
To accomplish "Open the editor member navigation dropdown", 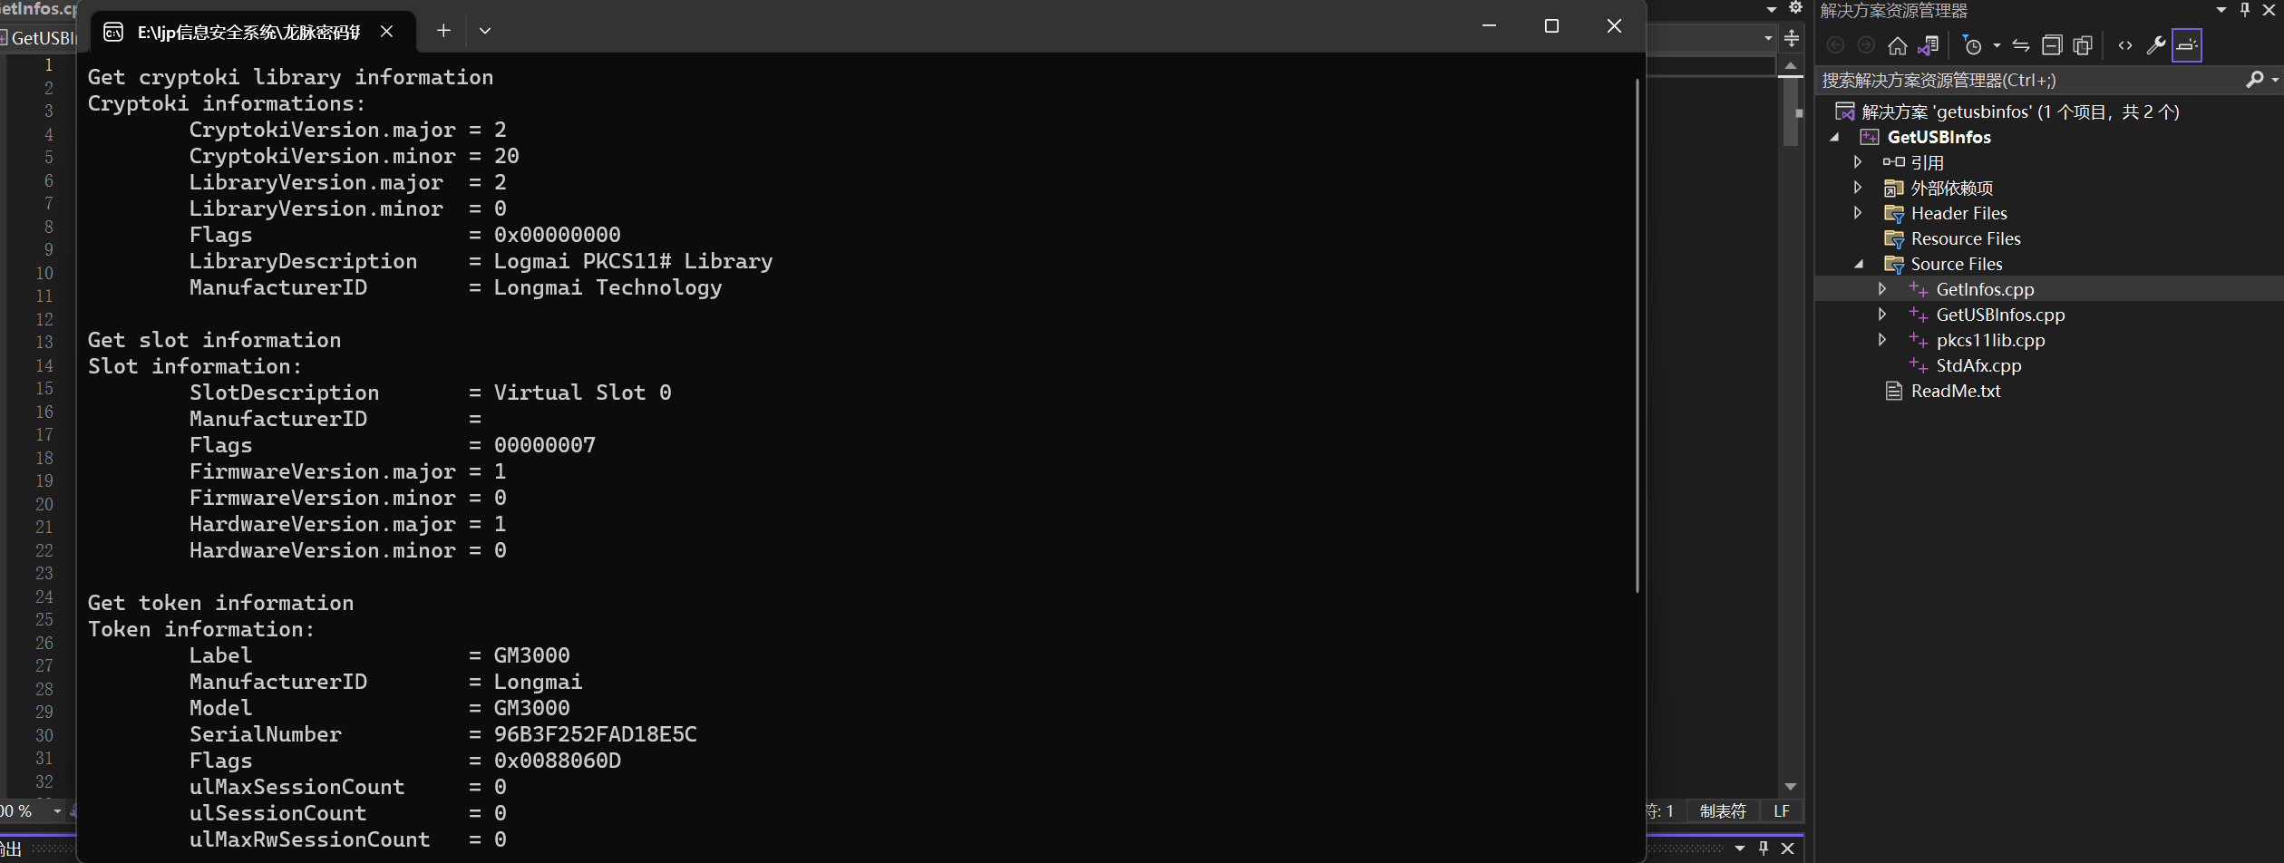I will 1768,38.
